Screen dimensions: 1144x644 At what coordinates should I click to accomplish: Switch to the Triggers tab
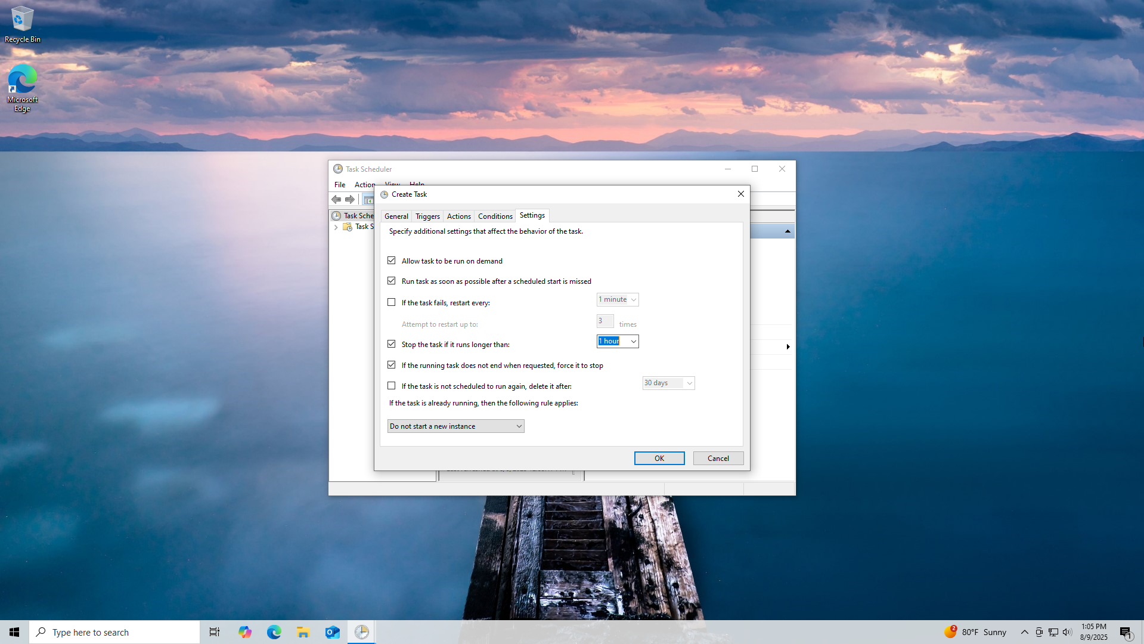click(x=427, y=216)
